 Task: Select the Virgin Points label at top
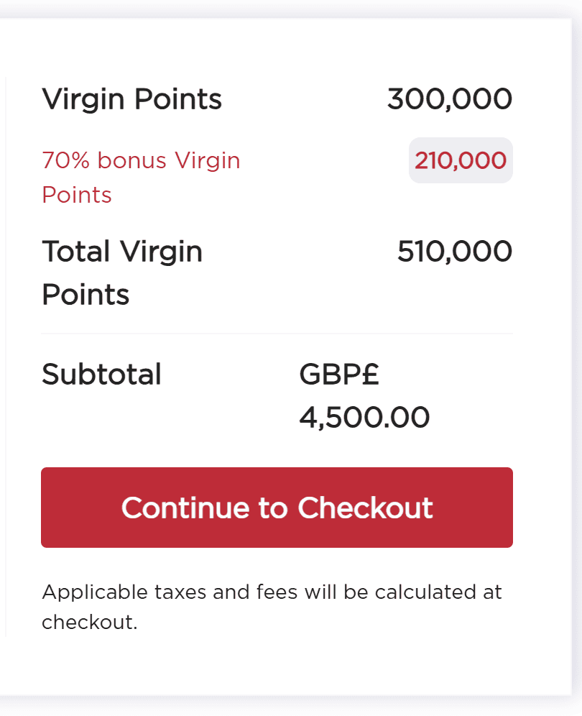tap(131, 99)
